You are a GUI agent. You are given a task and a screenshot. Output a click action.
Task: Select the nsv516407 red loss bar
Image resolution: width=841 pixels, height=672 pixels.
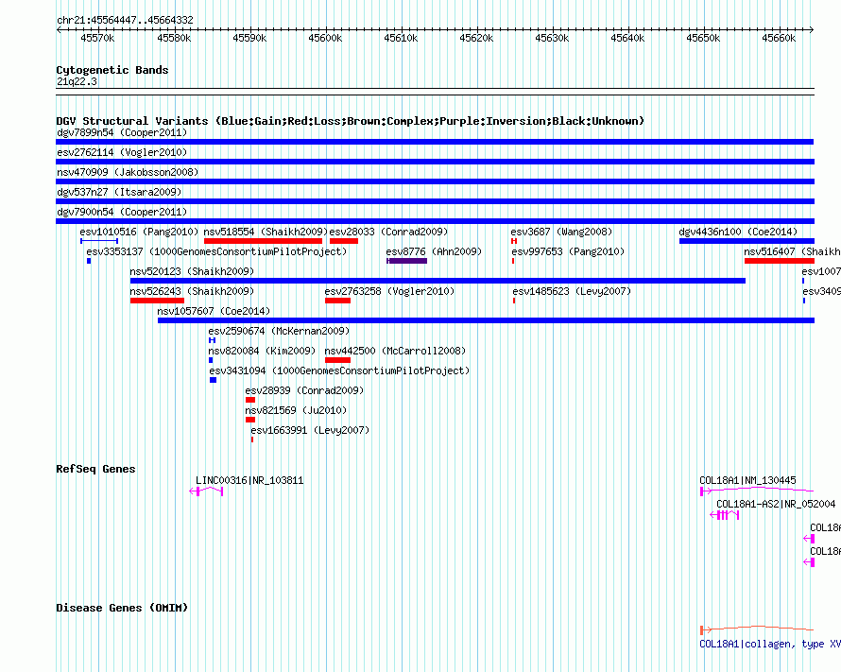pyautogui.click(x=780, y=261)
